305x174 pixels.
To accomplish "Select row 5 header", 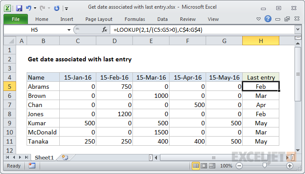I will pyautogui.click(x=10, y=87).
